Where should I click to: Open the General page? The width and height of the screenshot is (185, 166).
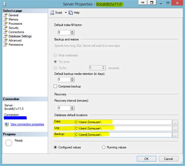[13, 15]
